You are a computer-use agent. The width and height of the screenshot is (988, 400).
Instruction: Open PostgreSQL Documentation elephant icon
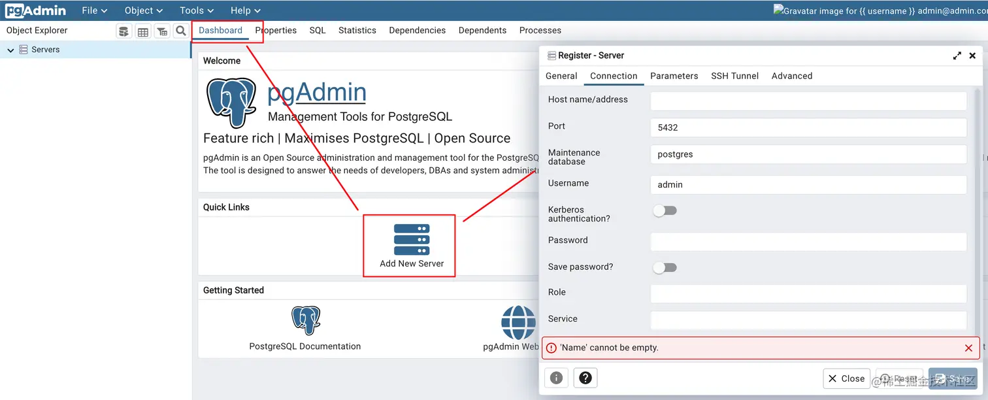click(x=305, y=321)
